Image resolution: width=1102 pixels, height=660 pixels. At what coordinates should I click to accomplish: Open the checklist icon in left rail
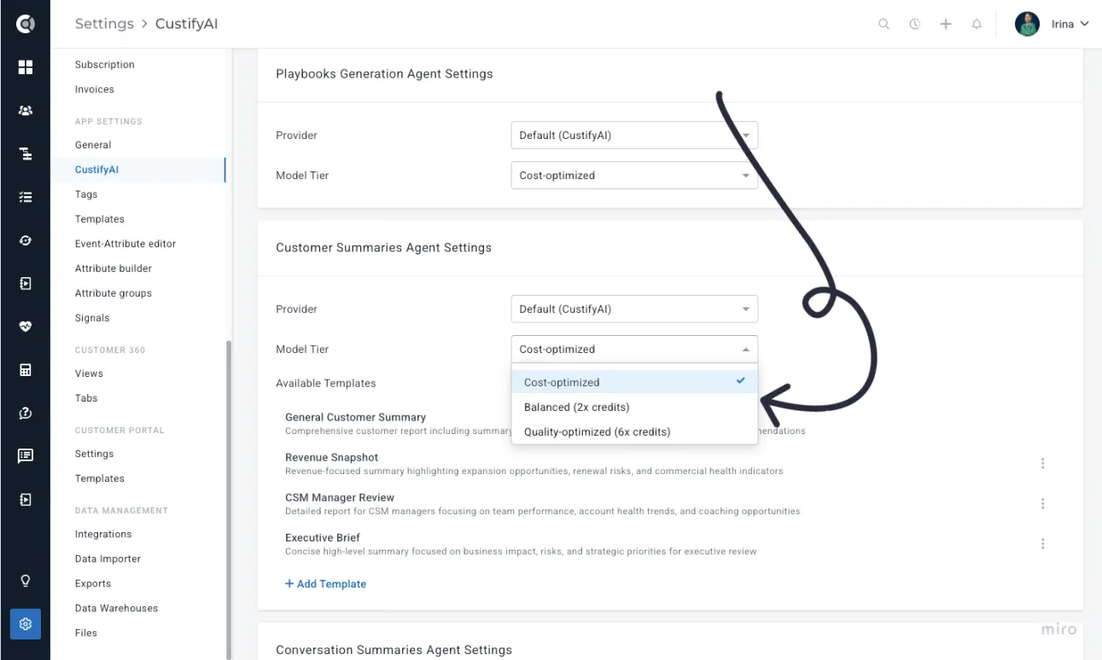click(26, 197)
